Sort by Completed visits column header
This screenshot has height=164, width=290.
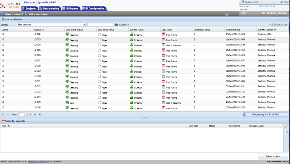[208, 29]
